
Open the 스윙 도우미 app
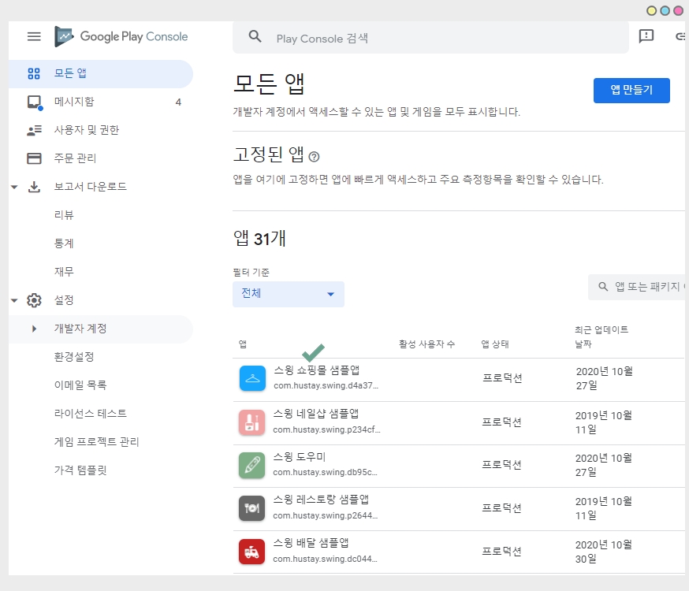300,457
